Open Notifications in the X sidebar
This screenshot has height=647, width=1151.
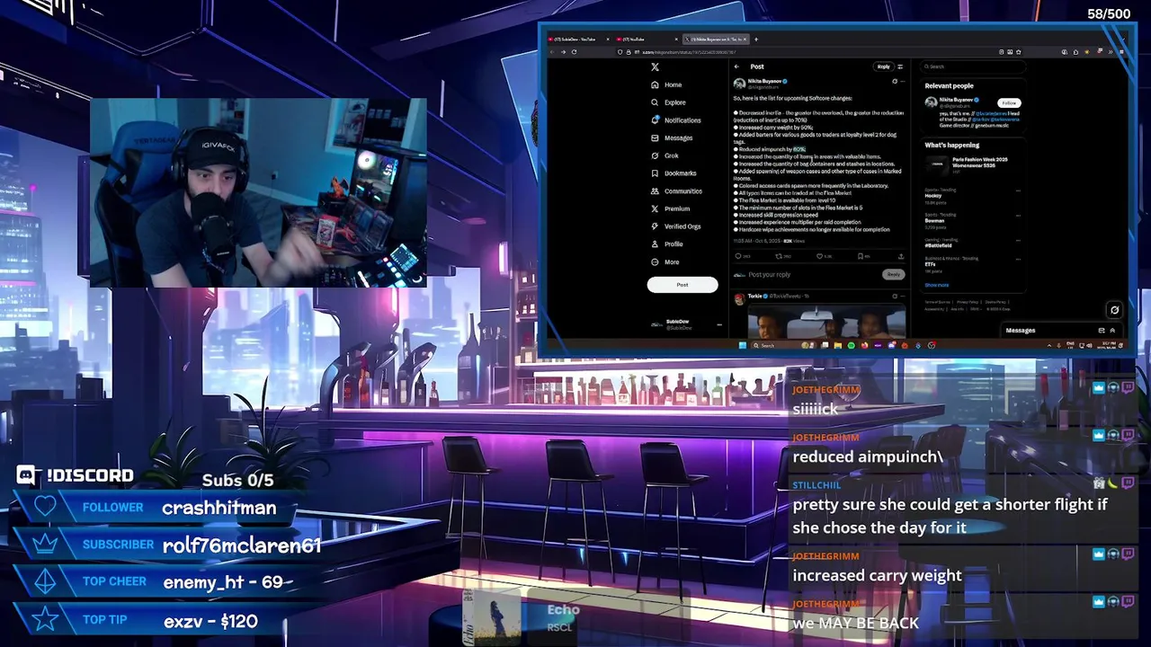click(675, 120)
